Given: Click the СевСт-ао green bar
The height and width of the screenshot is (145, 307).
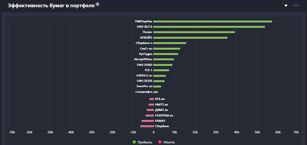Looking at the screenshot, I should point(167,48).
